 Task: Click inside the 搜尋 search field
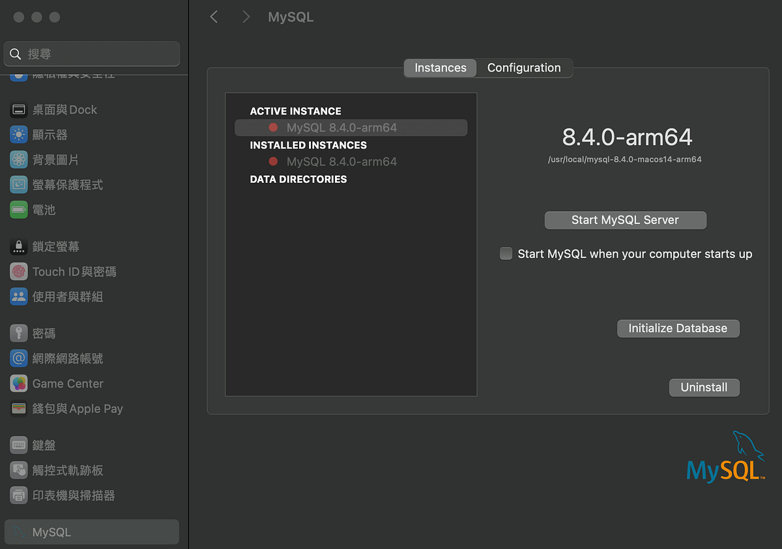tap(91, 54)
